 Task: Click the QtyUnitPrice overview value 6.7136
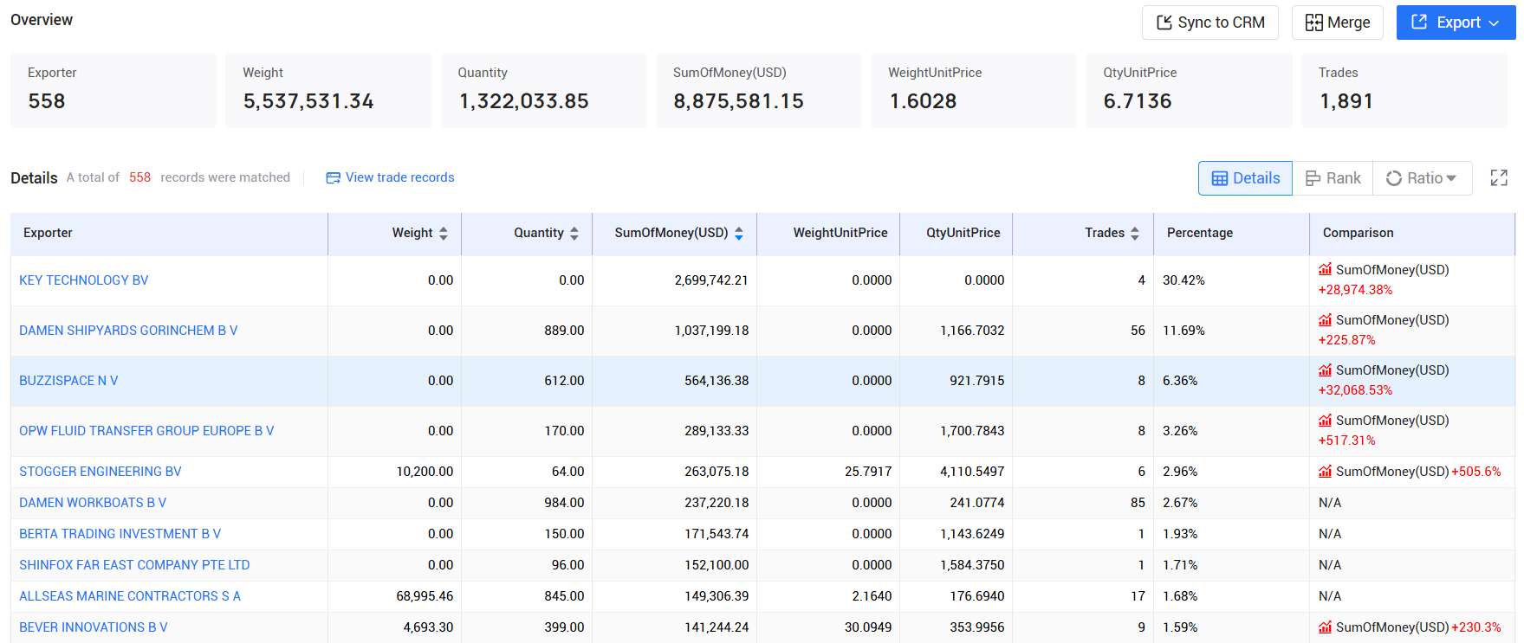point(1138,101)
